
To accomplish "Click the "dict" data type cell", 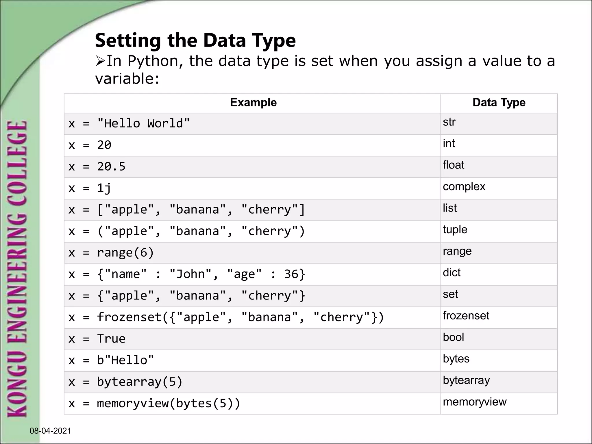I will click(452, 273).
